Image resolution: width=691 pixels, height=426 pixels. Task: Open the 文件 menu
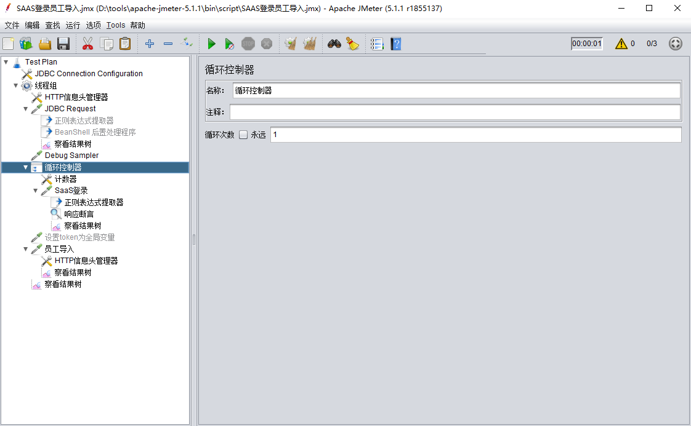coord(12,25)
